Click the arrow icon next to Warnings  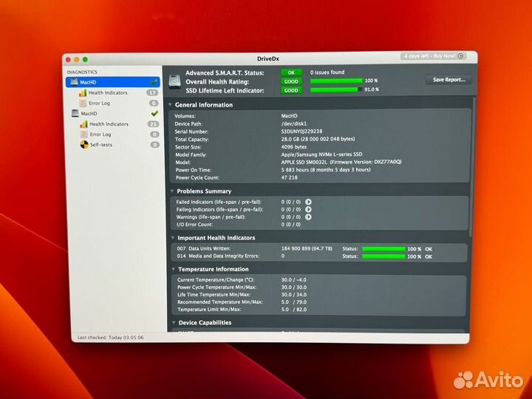click(308, 217)
